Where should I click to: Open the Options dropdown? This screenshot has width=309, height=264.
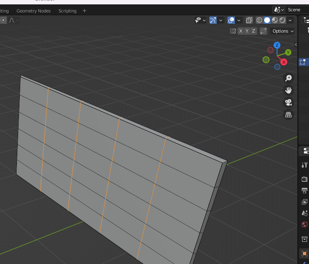click(x=282, y=31)
